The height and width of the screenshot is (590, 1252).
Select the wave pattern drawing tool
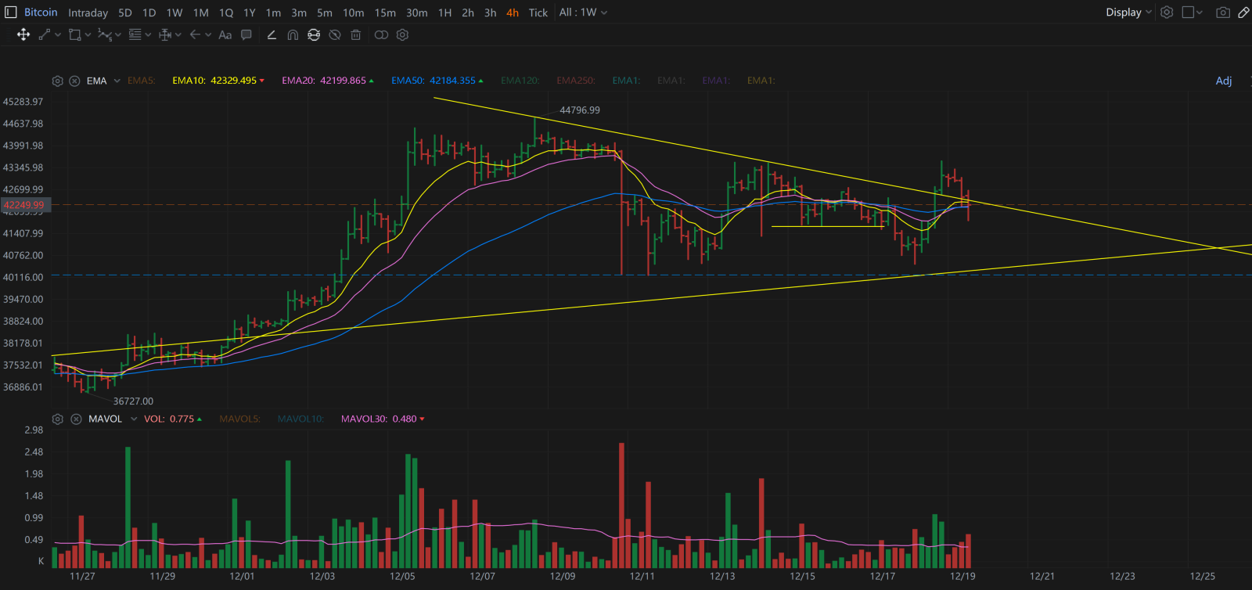(104, 34)
